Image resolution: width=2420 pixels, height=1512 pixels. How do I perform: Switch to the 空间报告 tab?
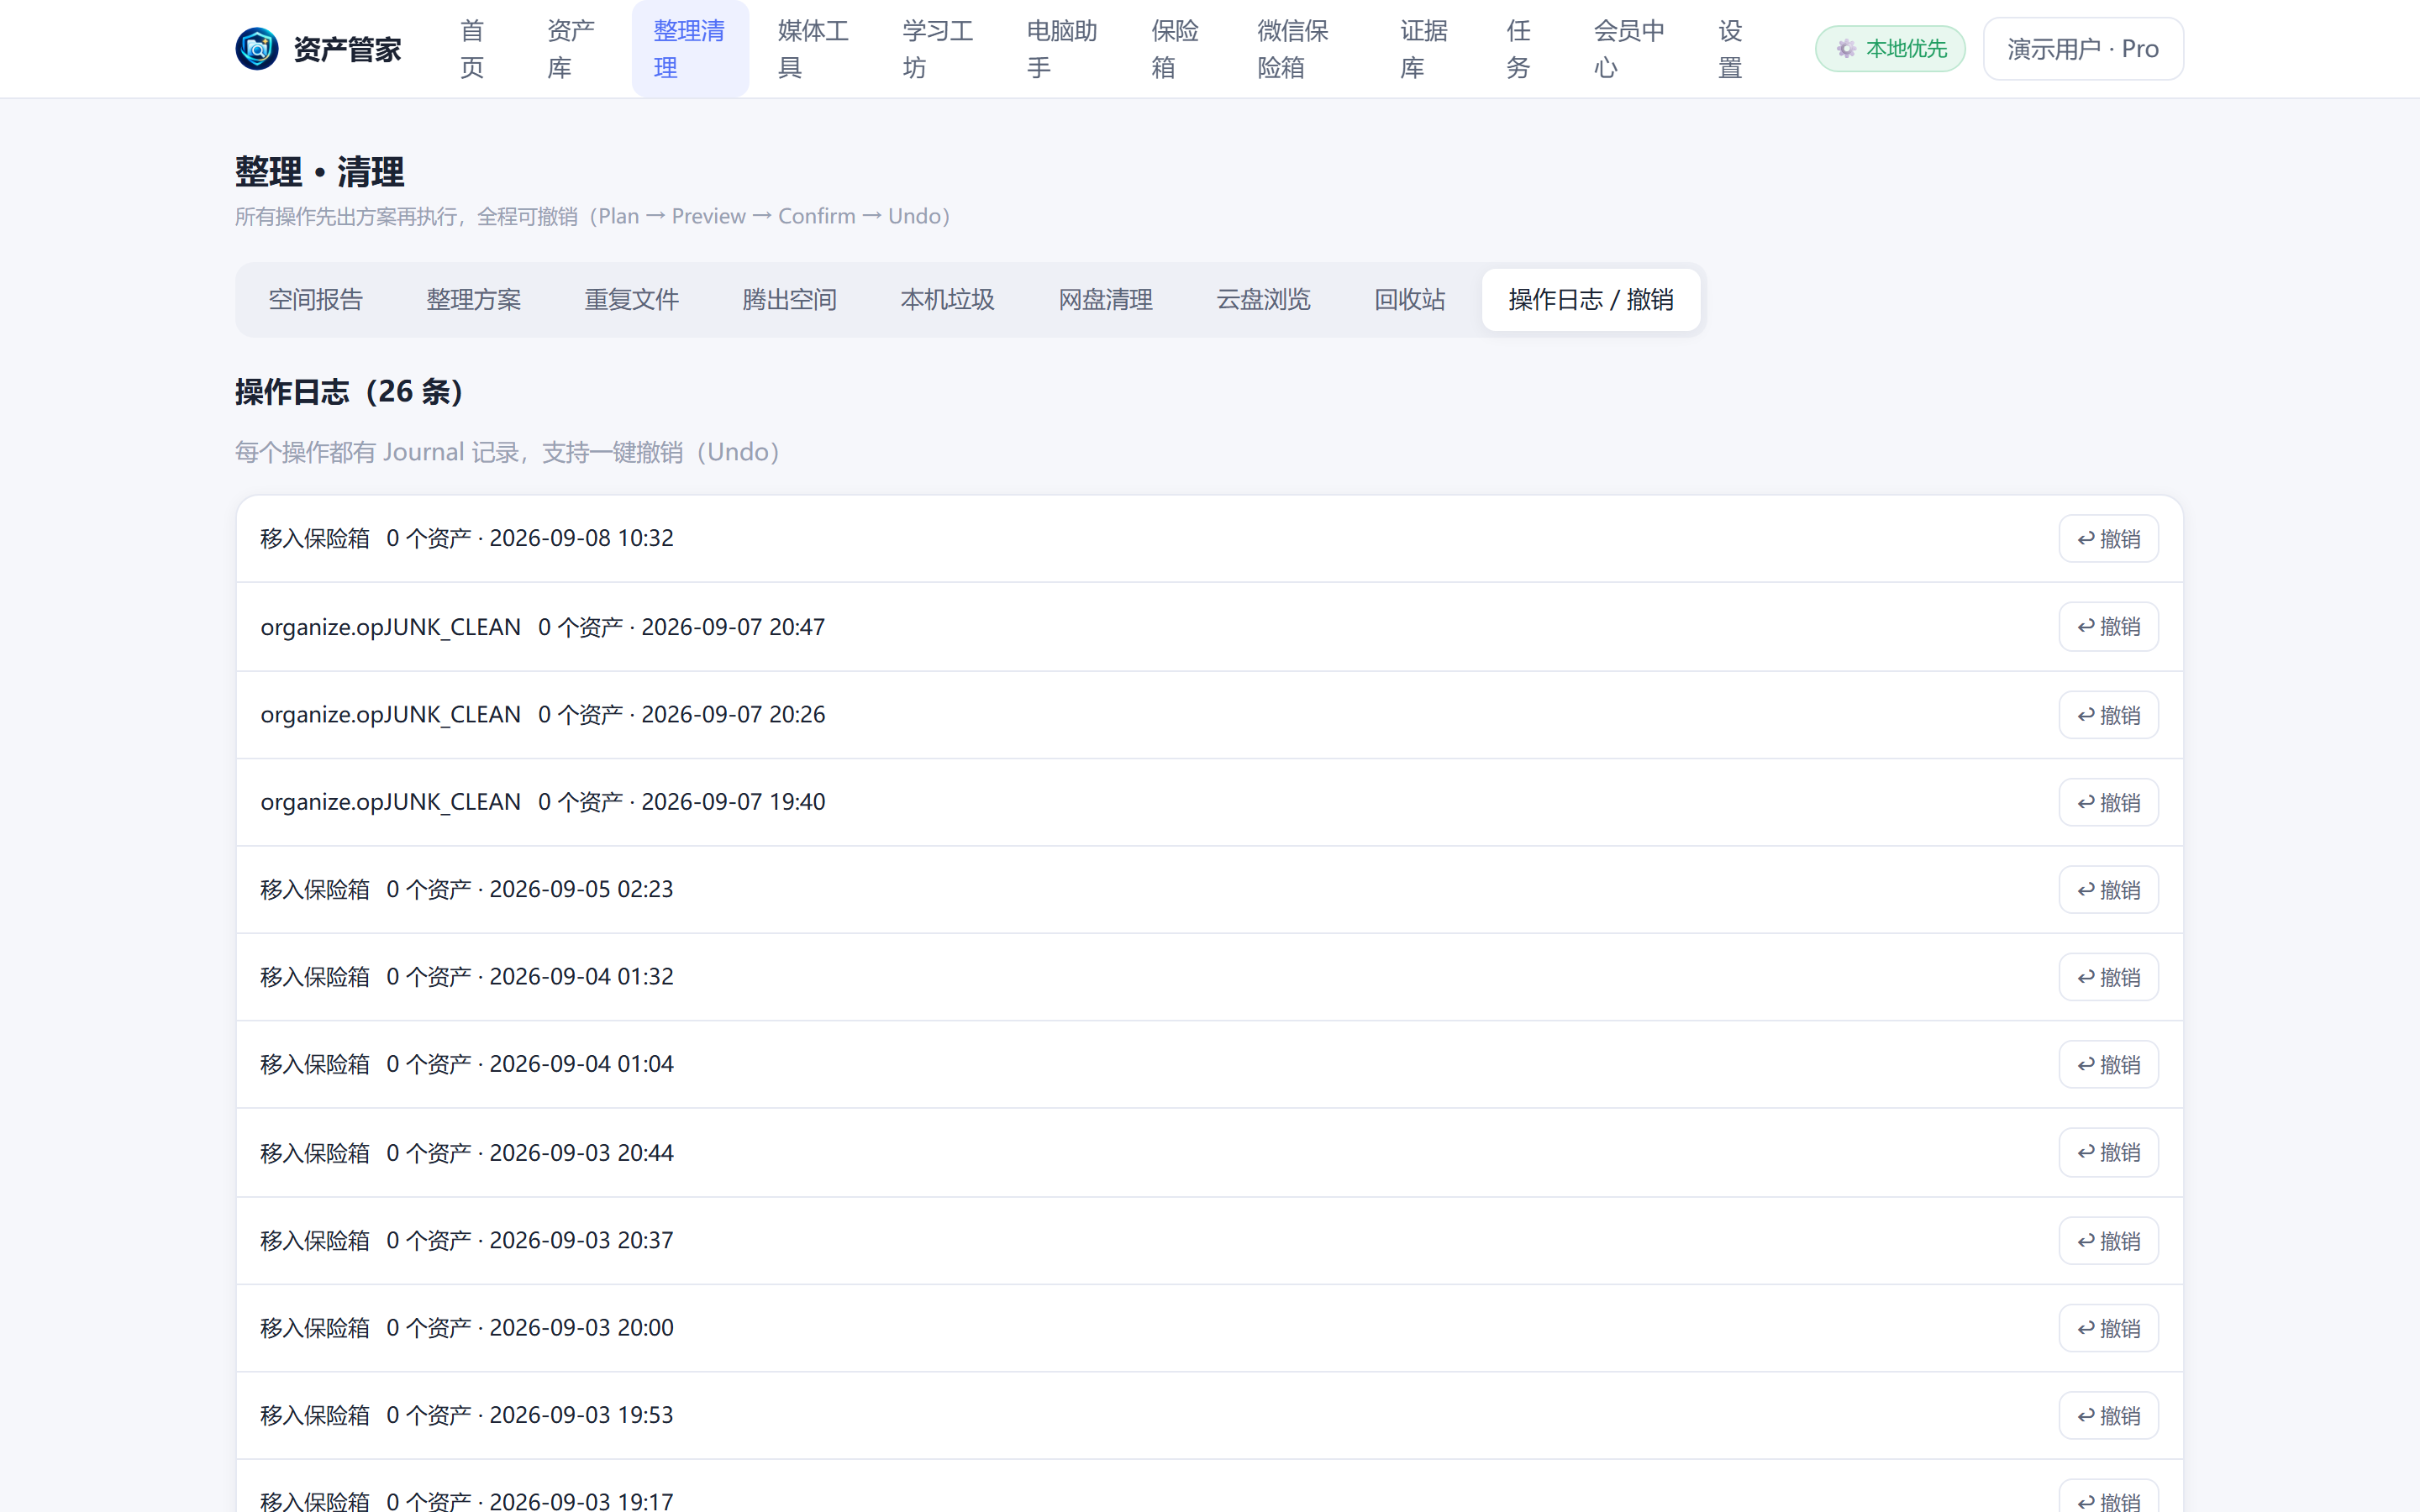pyautogui.click(x=316, y=299)
